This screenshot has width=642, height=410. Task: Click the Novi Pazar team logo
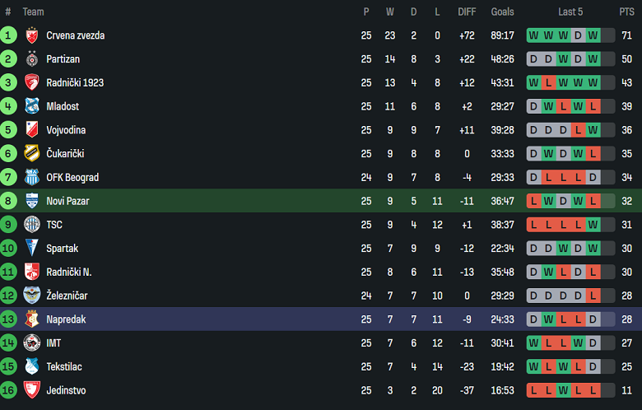pyautogui.click(x=32, y=201)
